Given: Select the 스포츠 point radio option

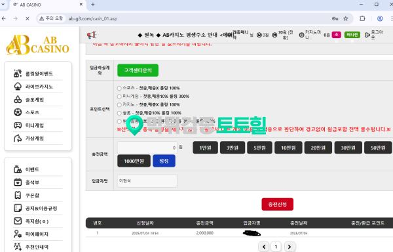Looking at the screenshot, I should (x=119, y=88).
